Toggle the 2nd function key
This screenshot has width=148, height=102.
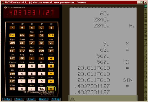click(x=12, y=35)
